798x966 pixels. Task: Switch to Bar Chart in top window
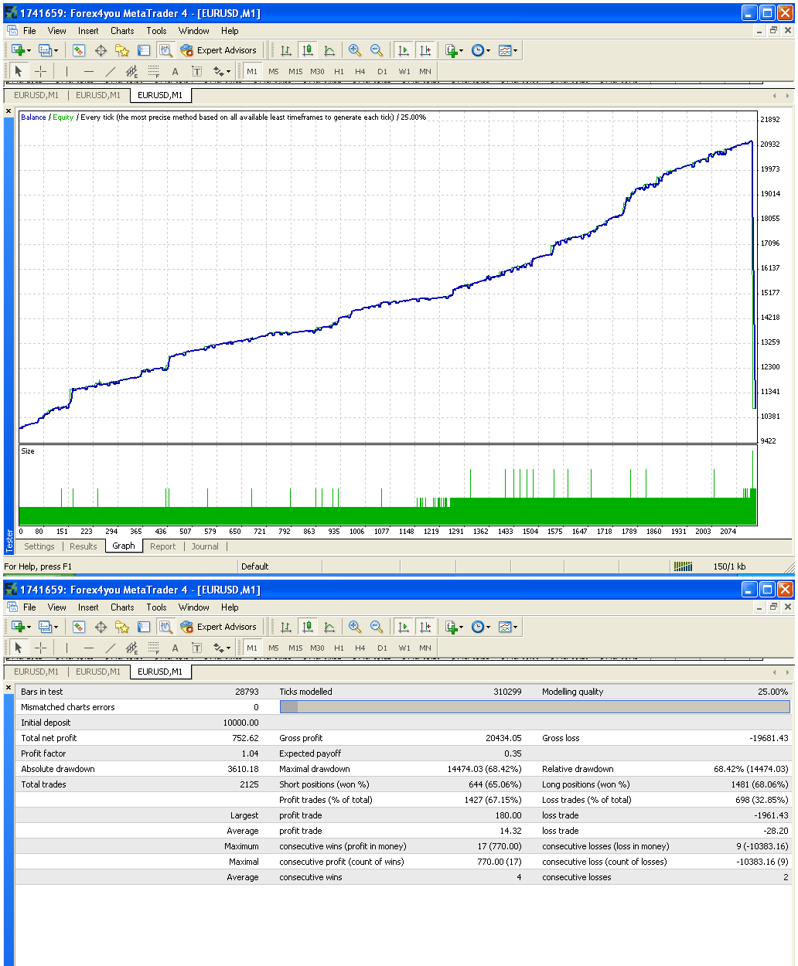point(286,50)
